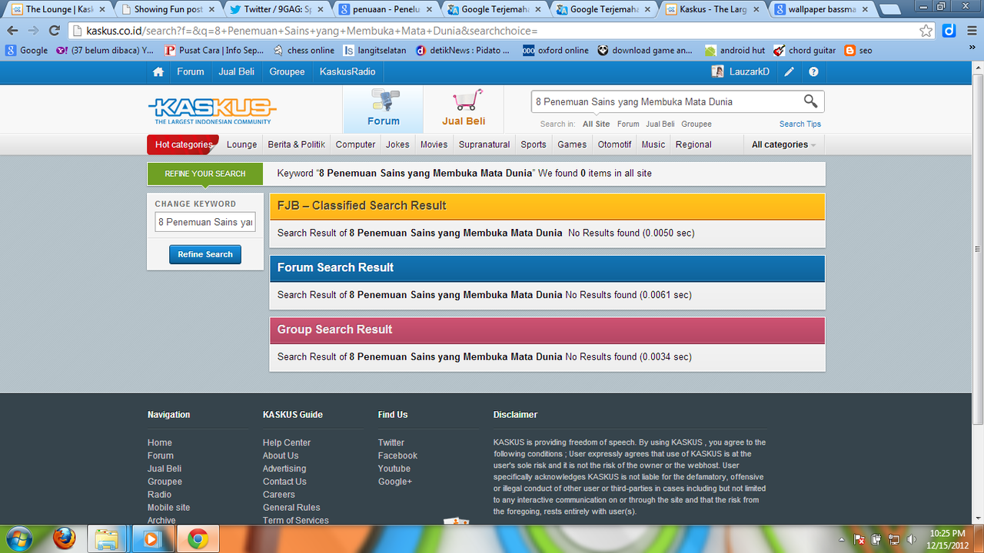
Task: Open the 'android hut' bookmark
Action: (x=735, y=51)
